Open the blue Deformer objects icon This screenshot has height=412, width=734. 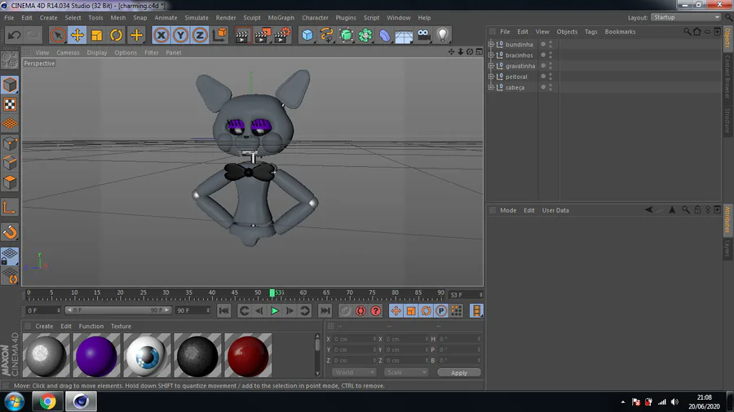pyautogui.click(x=385, y=35)
